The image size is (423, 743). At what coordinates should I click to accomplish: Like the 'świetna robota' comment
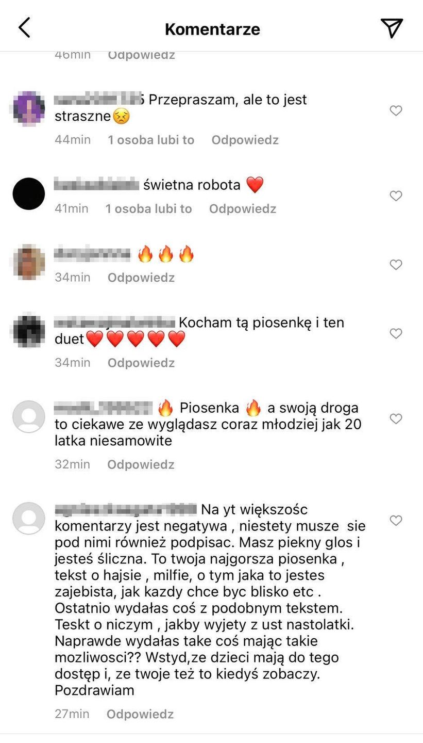click(396, 196)
